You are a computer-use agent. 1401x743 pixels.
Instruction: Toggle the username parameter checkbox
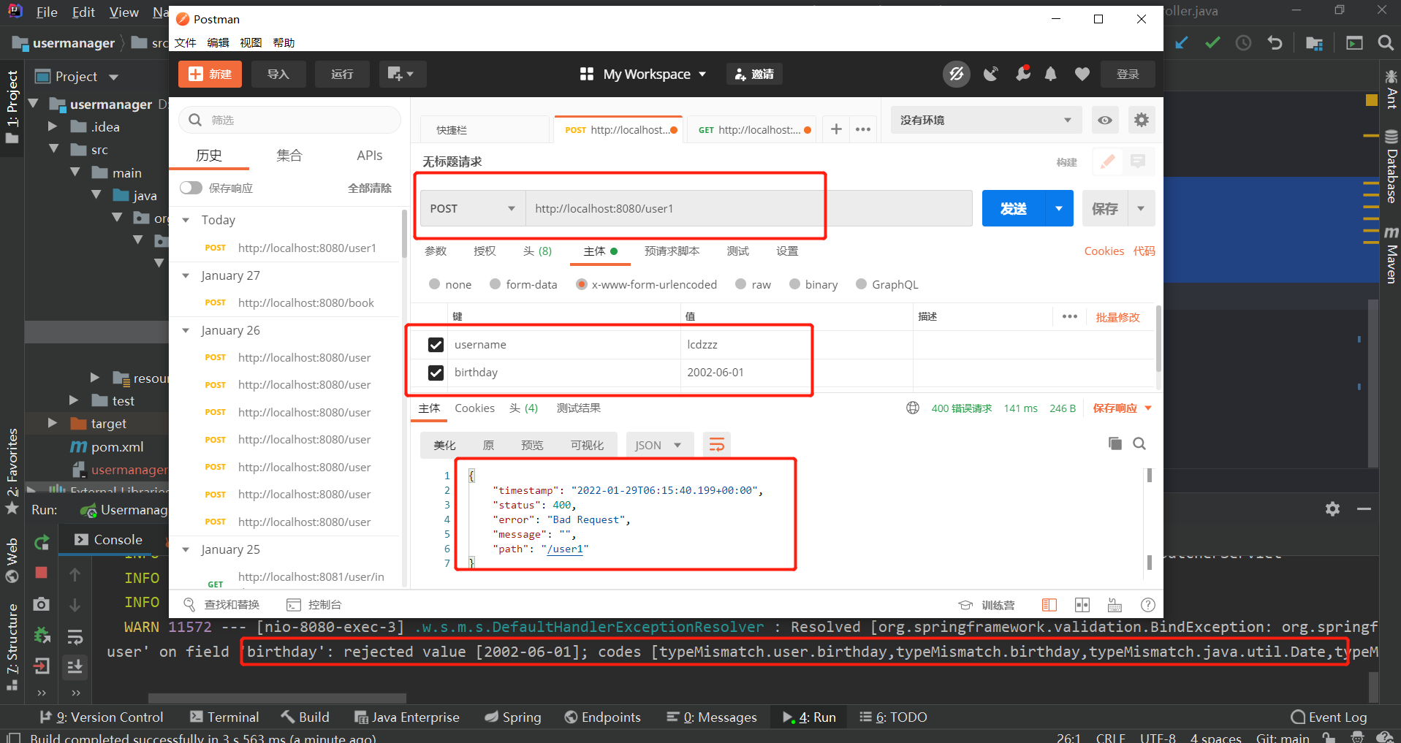(x=436, y=345)
